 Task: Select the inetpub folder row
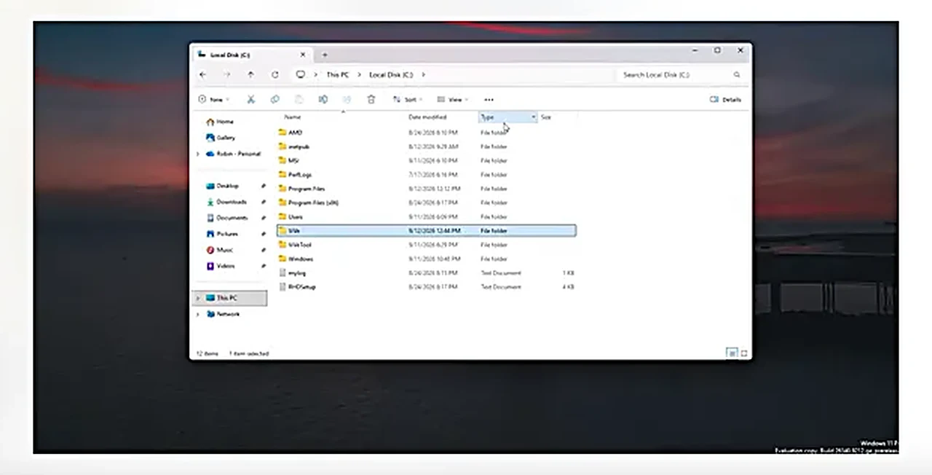[427, 146]
